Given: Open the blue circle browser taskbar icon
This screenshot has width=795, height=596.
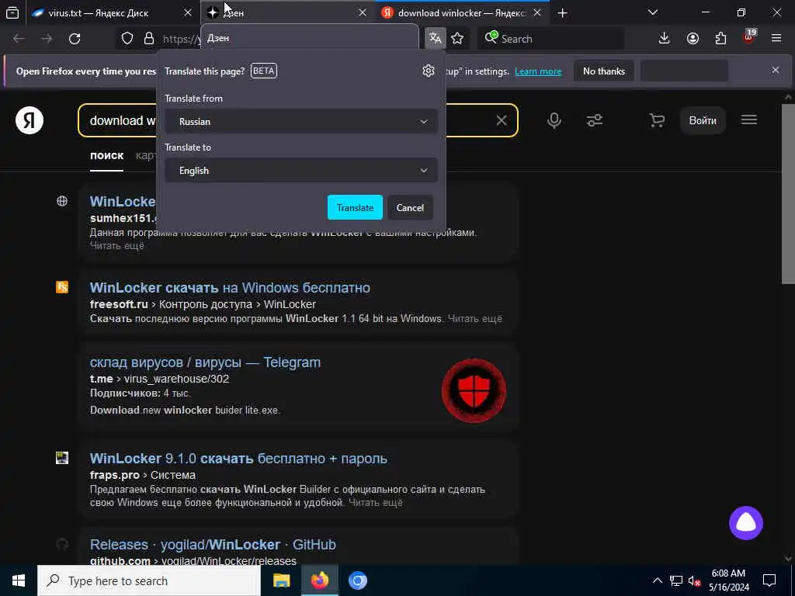Looking at the screenshot, I should [x=357, y=580].
